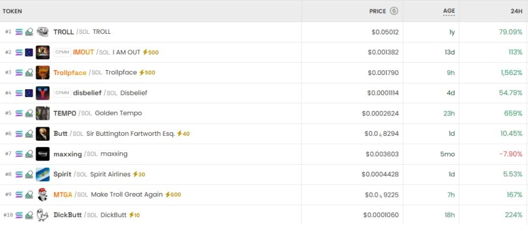Click the dollar sign icon beside PRICE

pyautogui.click(x=394, y=11)
